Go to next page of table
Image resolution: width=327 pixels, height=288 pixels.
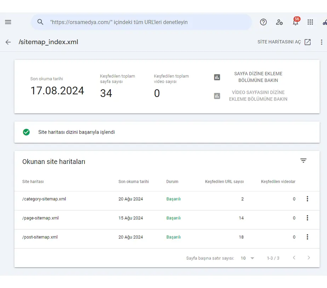pyautogui.click(x=309, y=258)
